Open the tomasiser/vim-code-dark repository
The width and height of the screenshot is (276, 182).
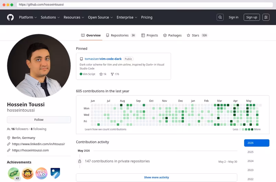point(103,59)
